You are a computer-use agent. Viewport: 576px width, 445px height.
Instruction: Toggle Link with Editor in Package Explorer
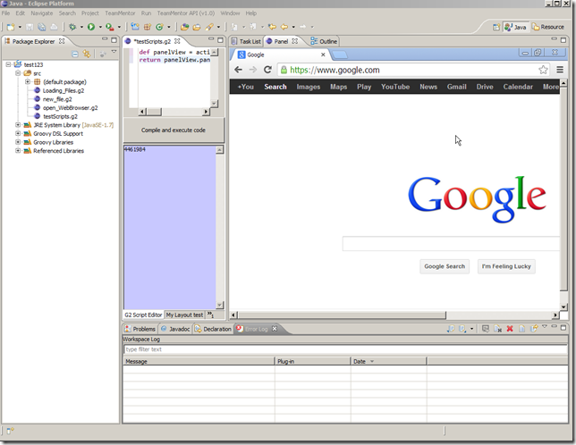tap(87, 54)
